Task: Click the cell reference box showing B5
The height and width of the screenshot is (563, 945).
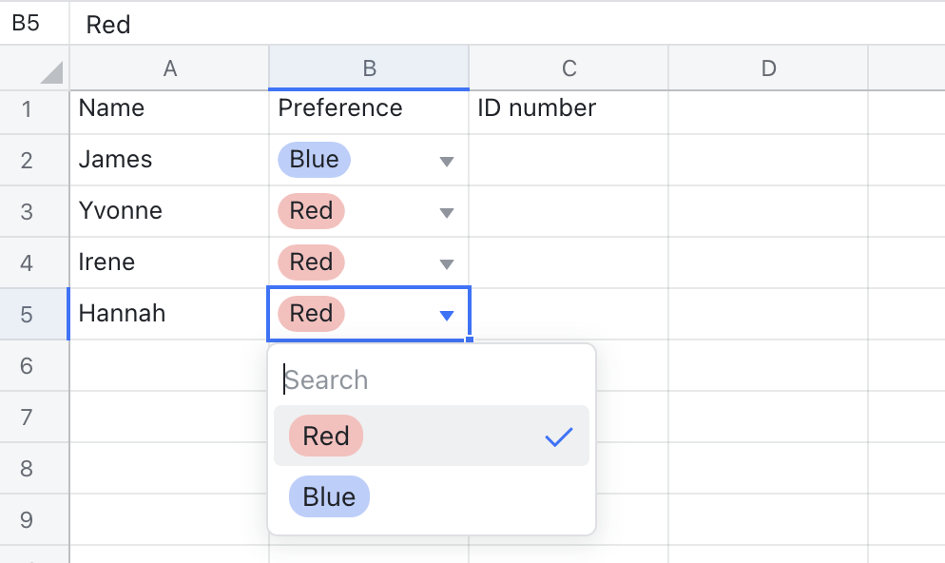Action: click(x=27, y=24)
